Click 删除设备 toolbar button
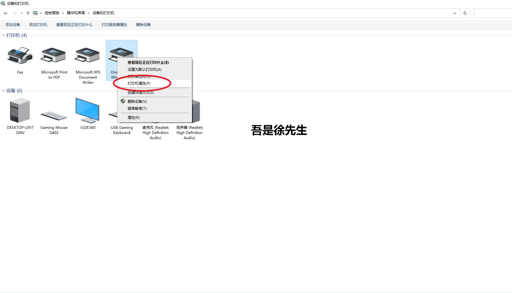This screenshot has height=293, width=512. (143, 25)
